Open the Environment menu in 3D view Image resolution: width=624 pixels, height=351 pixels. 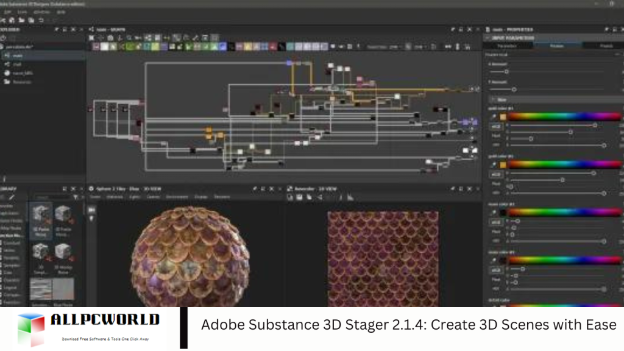coord(177,197)
